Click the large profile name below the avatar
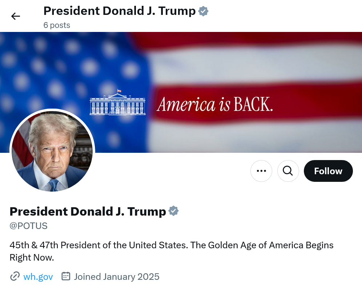The width and height of the screenshot is (362, 286). coord(88,211)
